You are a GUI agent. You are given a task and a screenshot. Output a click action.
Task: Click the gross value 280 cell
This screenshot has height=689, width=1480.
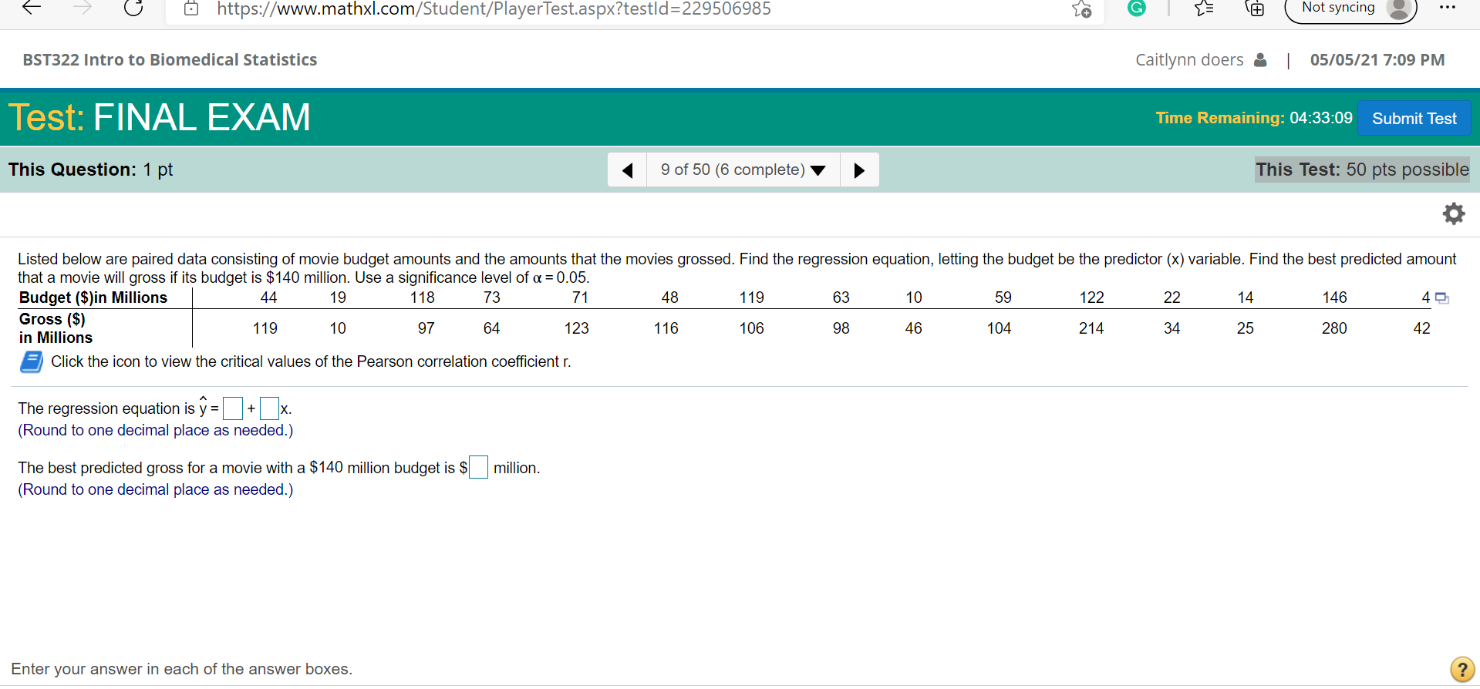pyautogui.click(x=1334, y=328)
